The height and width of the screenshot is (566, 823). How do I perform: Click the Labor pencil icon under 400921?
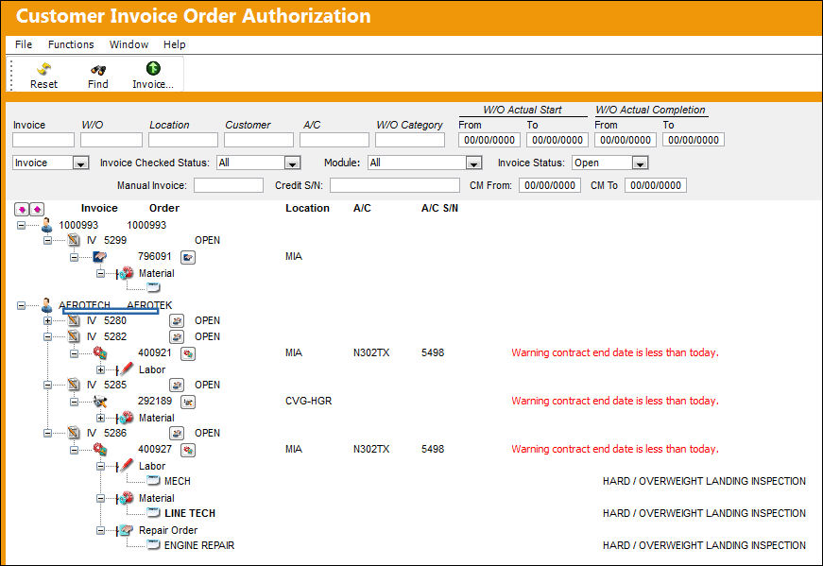coord(126,369)
